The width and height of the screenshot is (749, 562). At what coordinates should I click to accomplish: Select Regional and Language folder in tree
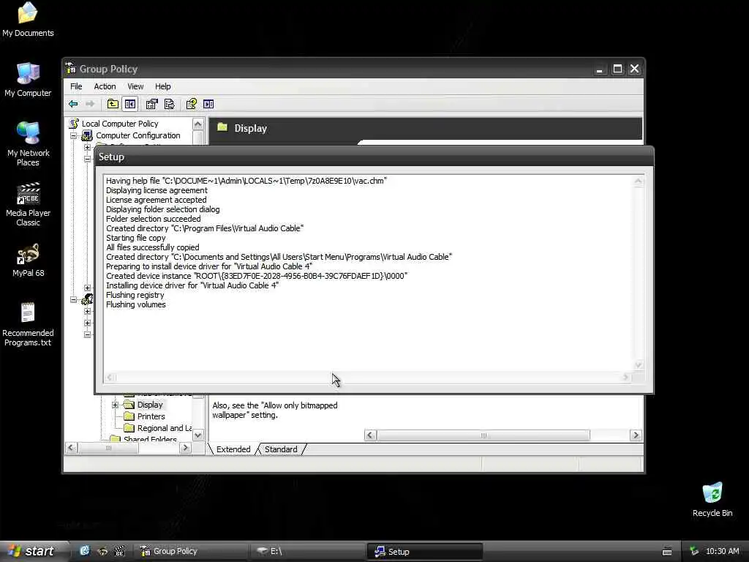[x=165, y=428]
